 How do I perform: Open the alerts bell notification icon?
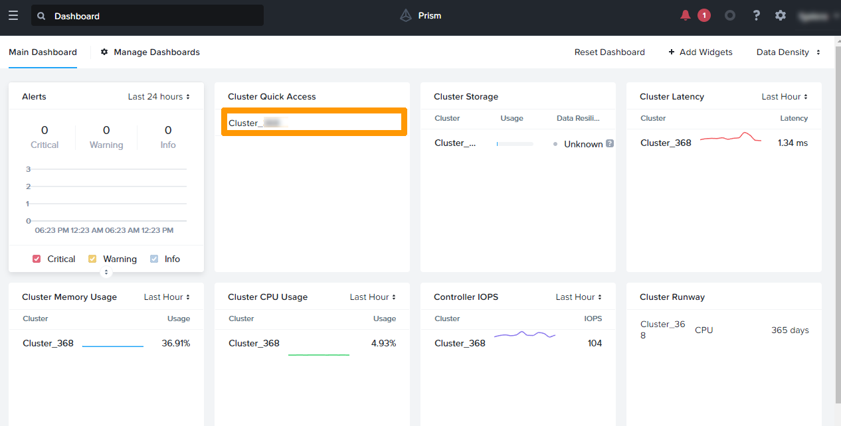685,15
